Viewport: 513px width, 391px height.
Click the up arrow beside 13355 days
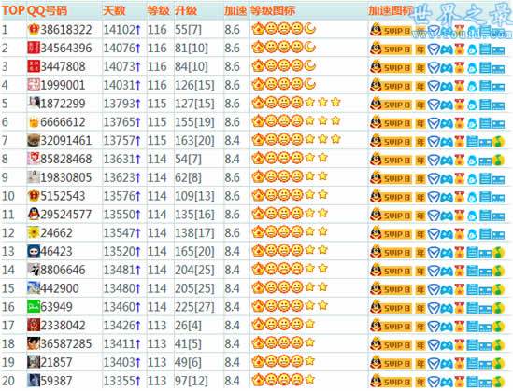click(138, 381)
